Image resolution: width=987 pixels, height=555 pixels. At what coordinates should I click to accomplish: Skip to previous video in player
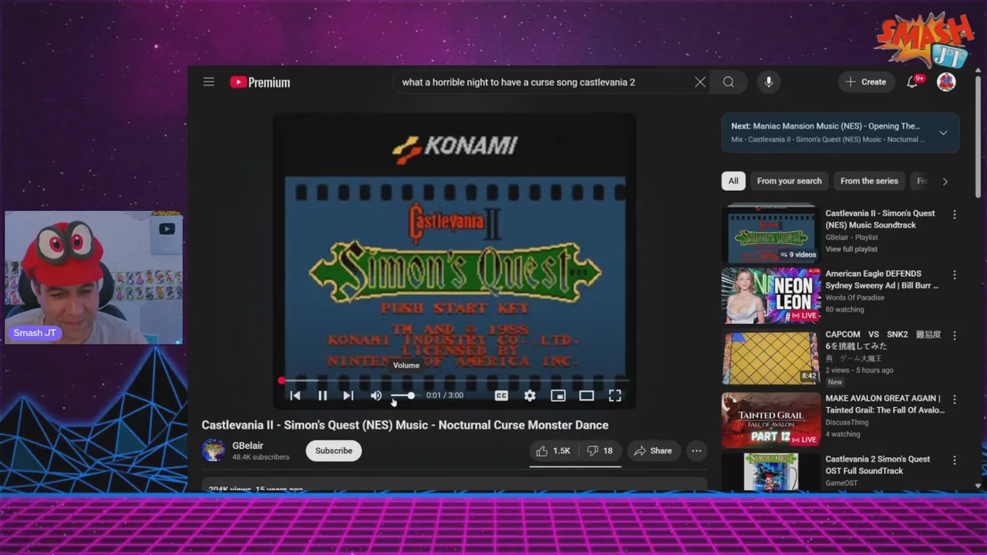pos(295,395)
